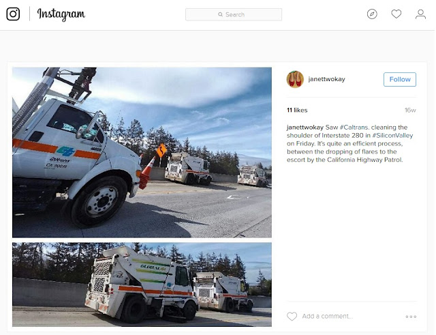Click janettwokay's name in the caption
This screenshot has height=335, width=436.
pyautogui.click(x=305, y=128)
